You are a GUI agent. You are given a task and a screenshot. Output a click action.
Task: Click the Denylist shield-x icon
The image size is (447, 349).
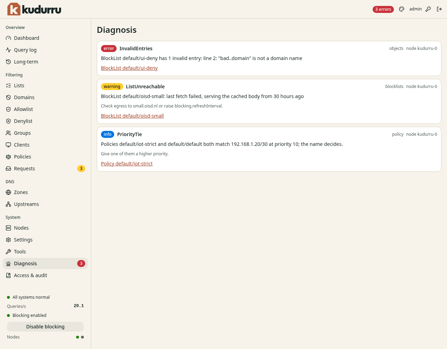coord(8,121)
